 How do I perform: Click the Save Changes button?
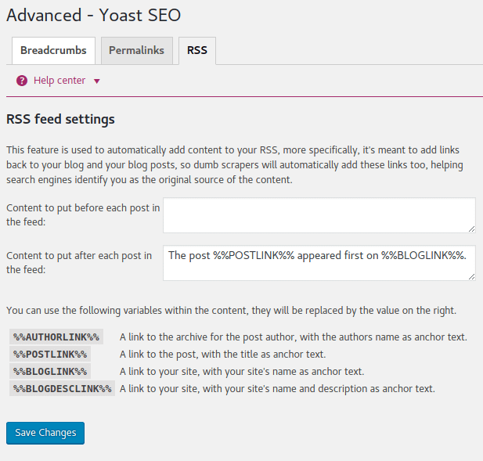[x=45, y=433]
